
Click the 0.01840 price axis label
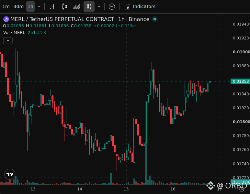coord(241,94)
